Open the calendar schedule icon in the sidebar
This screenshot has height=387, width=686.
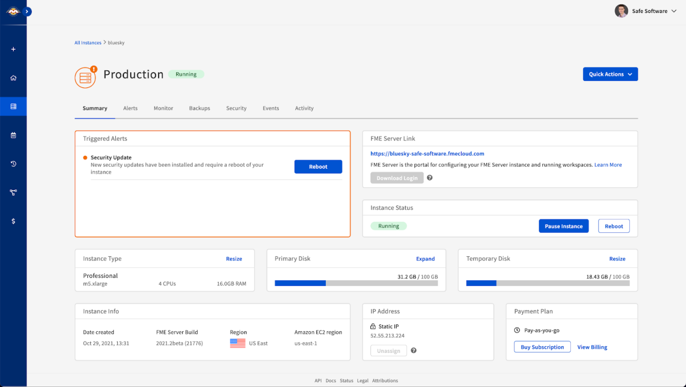coord(13,135)
